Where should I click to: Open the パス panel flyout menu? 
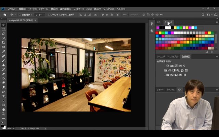click(217, 90)
